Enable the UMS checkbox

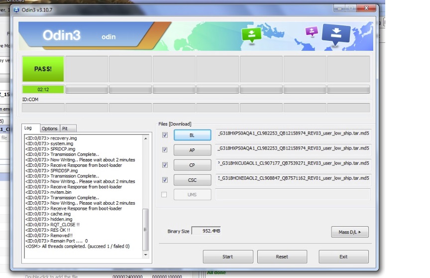coord(164,195)
